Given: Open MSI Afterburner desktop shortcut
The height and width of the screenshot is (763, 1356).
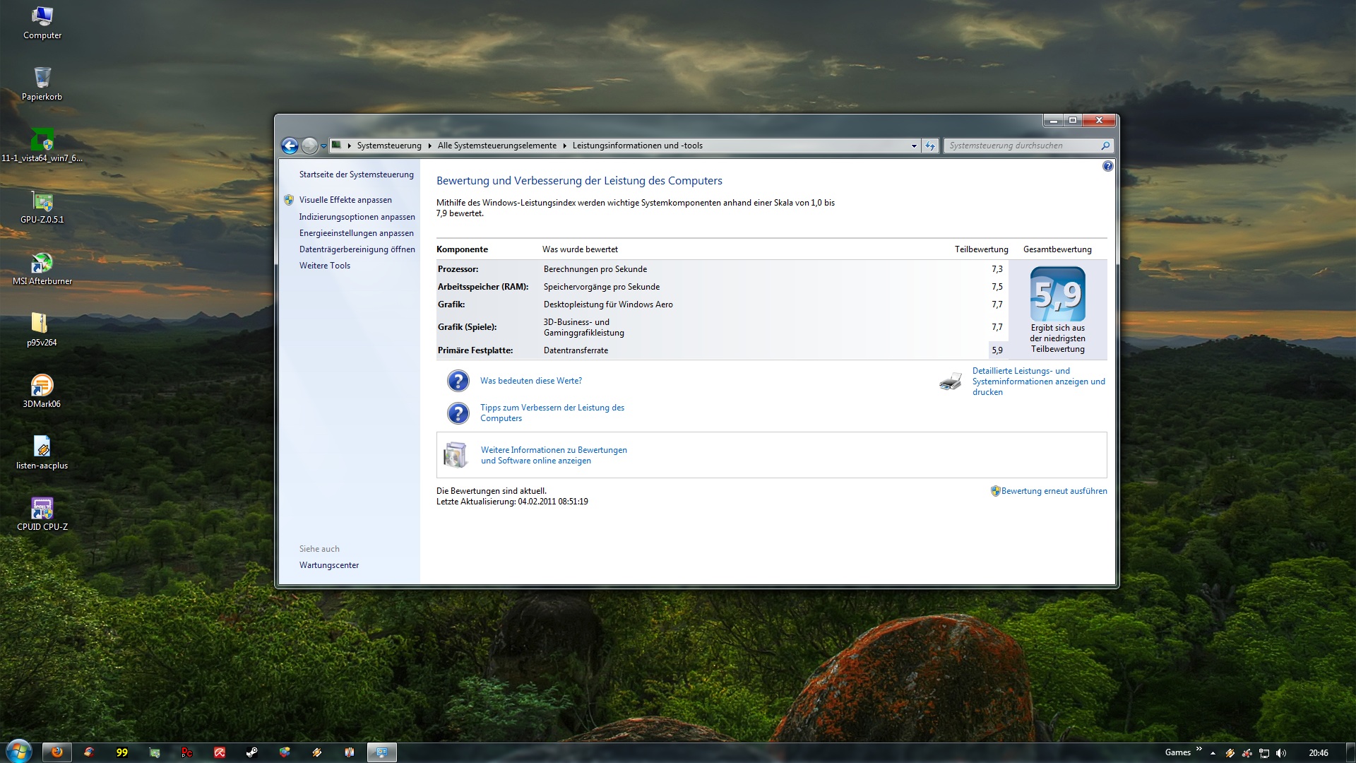Looking at the screenshot, I should (x=42, y=264).
